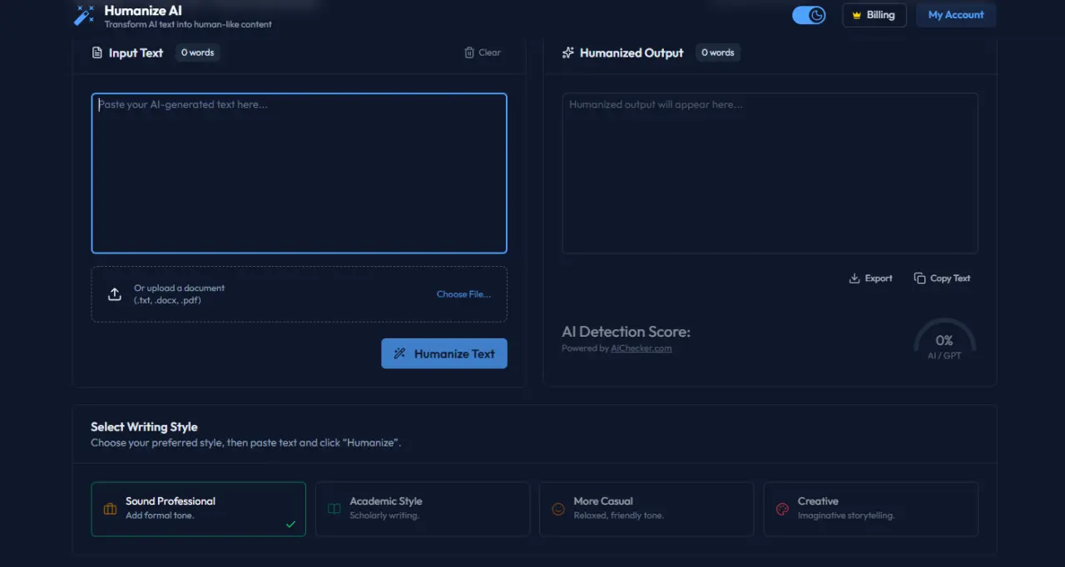Viewport: 1065px width, 567px height.
Task: Select the Academic Style option
Action: coord(423,509)
